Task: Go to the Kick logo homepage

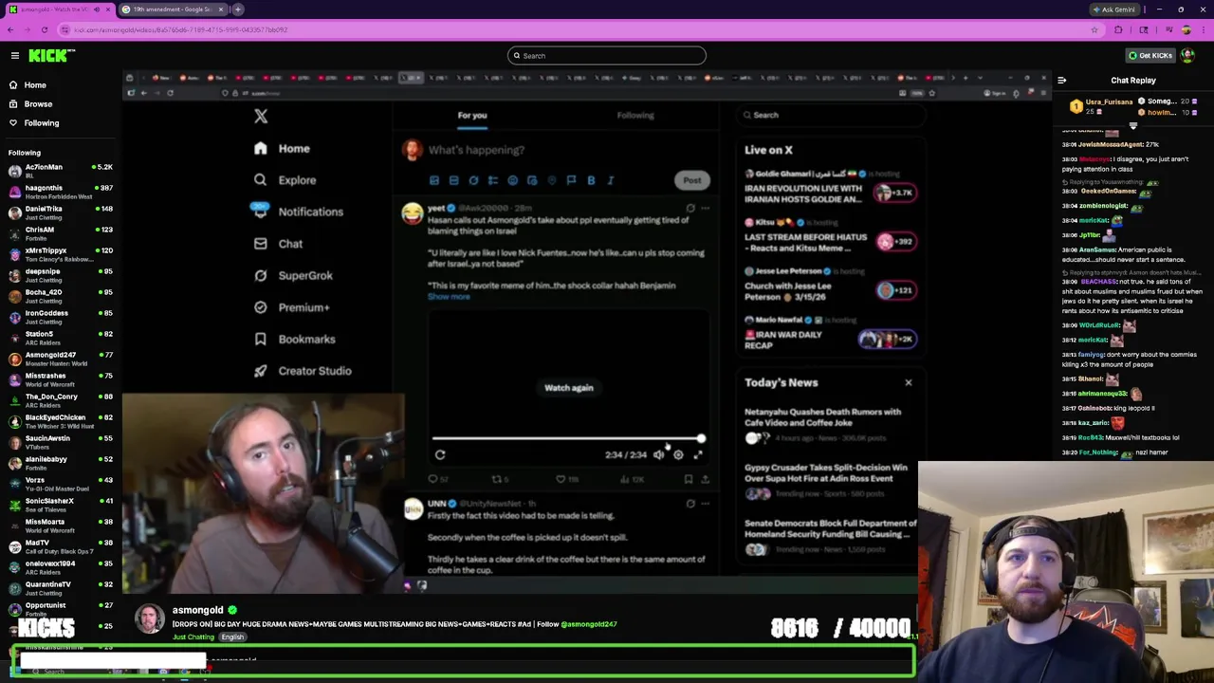Action: pos(47,56)
